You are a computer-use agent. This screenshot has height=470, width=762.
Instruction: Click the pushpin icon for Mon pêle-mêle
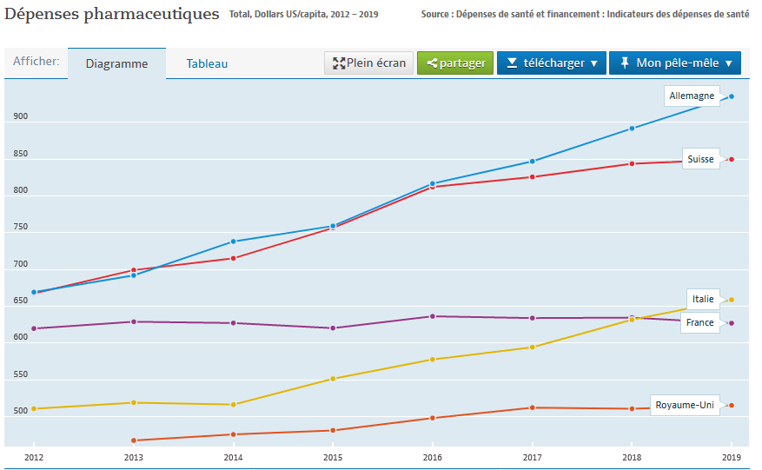tap(624, 63)
